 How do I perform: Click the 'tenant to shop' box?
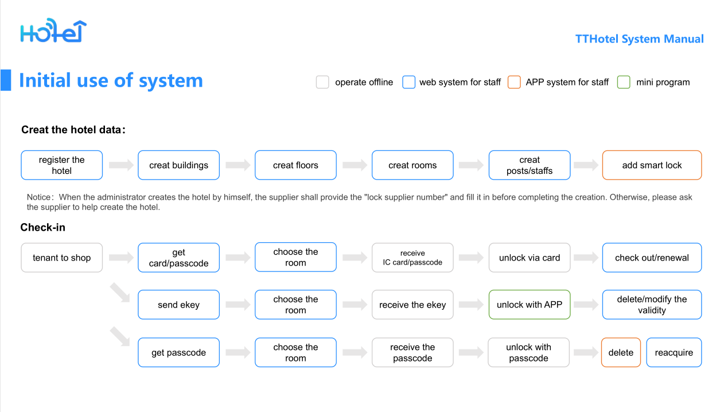(x=62, y=258)
